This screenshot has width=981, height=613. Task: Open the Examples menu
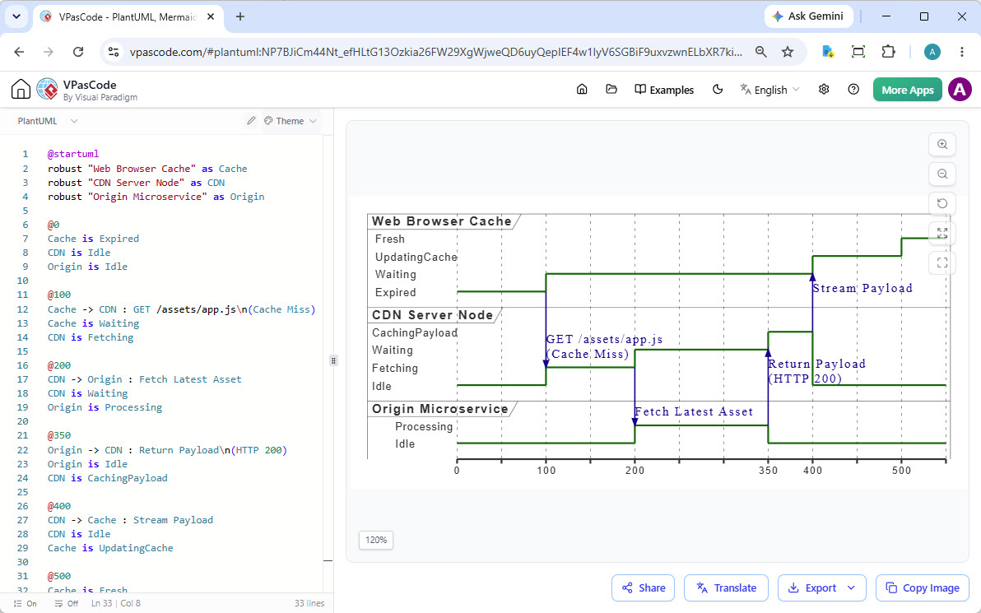point(664,90)
